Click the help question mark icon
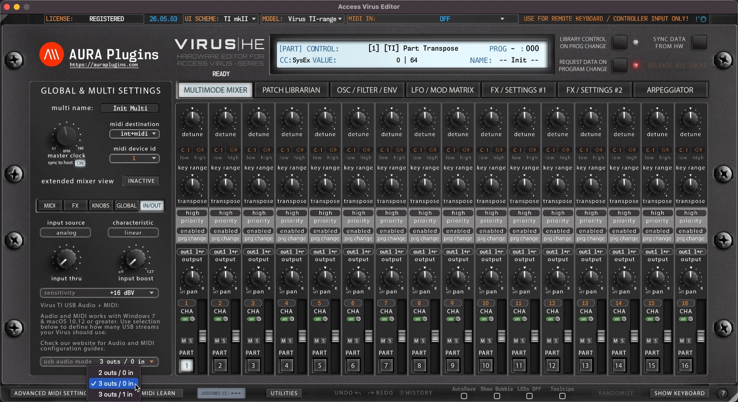The width and height of the screenshot is (738, 402). point(723,393)
